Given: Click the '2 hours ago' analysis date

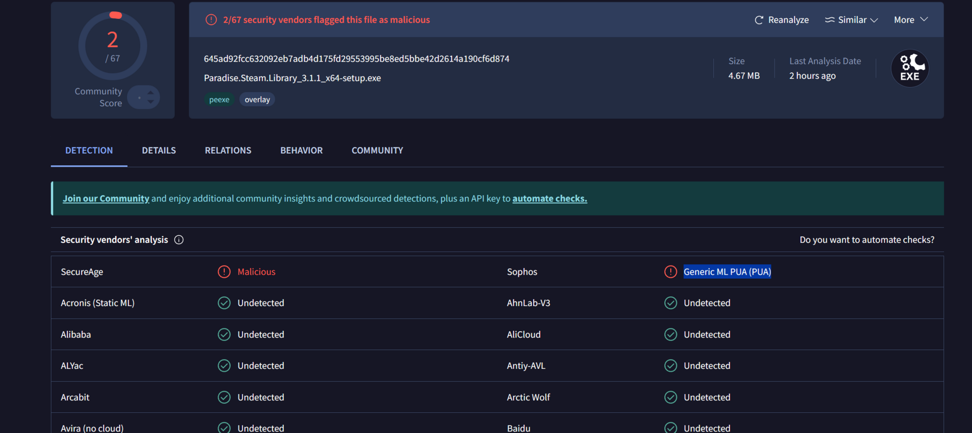Looking at the screenshot, I should coord(812,76).
